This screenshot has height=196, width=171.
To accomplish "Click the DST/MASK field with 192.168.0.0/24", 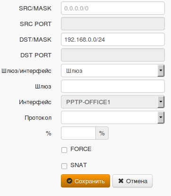I will tap(113, 39).
